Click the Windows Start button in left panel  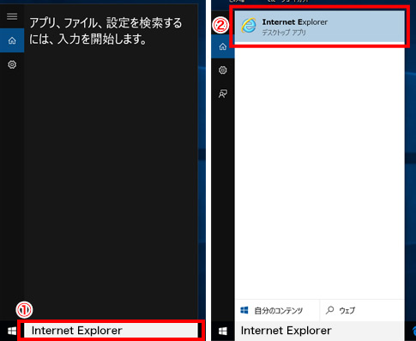coord(12,331)
